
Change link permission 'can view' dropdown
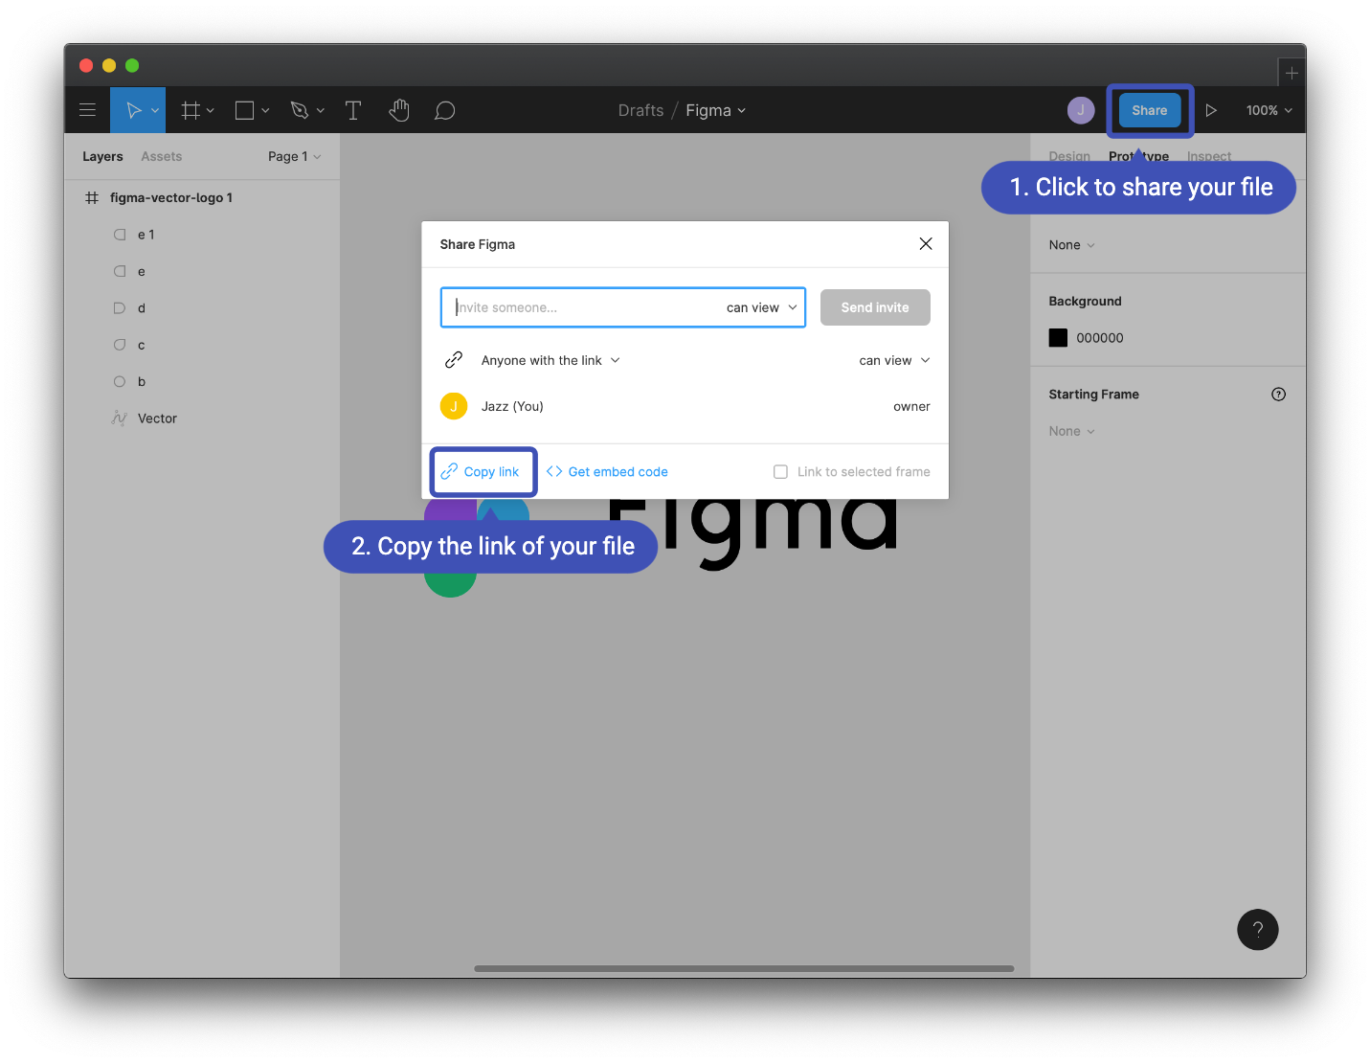894,360
